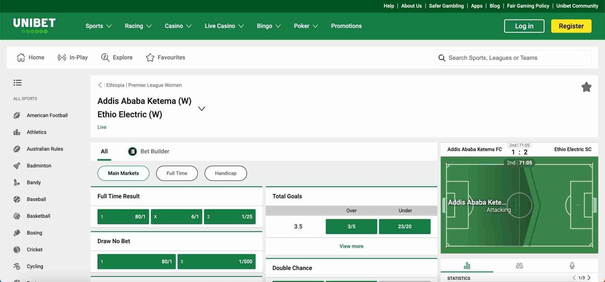Open the statistics bar chart tab
Viewport: 605px width, 282px height.
click(x=467, y=265)
